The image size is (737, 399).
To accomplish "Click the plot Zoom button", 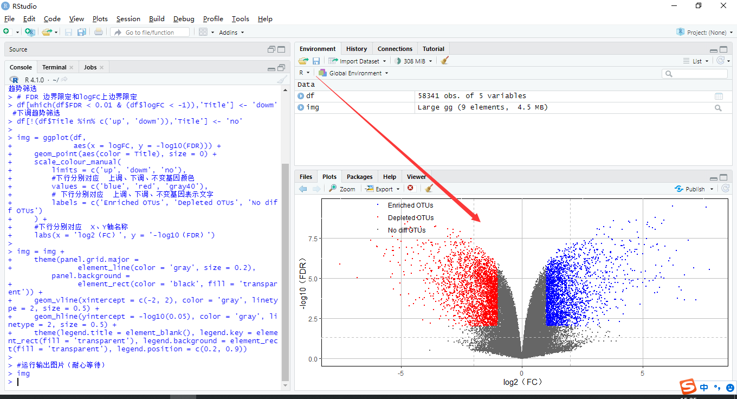I will (x=342, y=189).
